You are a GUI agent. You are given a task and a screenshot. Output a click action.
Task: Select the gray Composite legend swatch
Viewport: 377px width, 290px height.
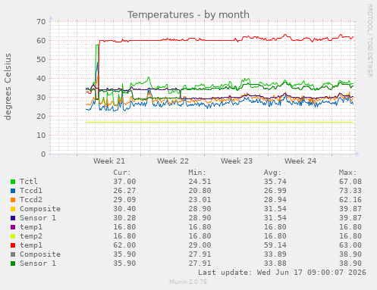click(x=13, y=254)
